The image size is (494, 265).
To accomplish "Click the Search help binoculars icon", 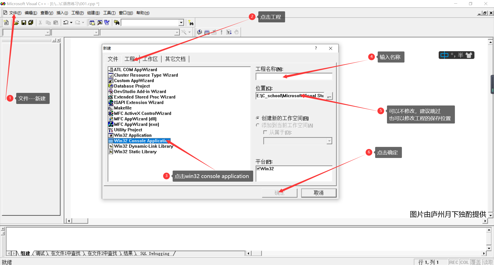I will pyautogui.click(x=191, y=23).
